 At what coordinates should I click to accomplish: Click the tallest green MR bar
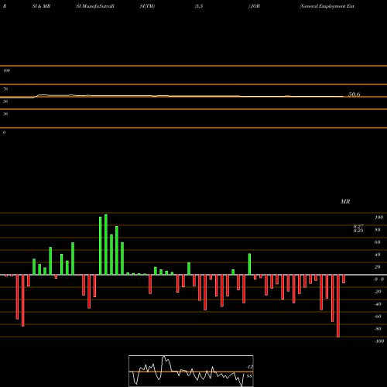pos(106,245)
